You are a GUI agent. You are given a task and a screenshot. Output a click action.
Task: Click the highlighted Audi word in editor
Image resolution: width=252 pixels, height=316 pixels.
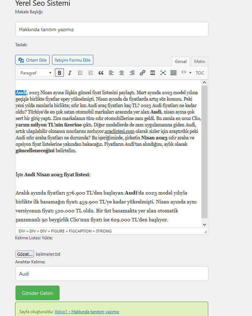(21, 92)
